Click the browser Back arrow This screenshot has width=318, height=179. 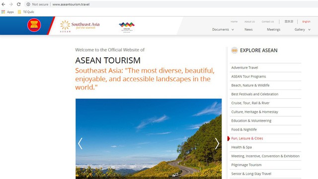pyautogui.click(x=3, y=4)
